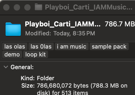Click the folder proxy icon in title bar
The image size is (135, 95).
coord(38,7)
